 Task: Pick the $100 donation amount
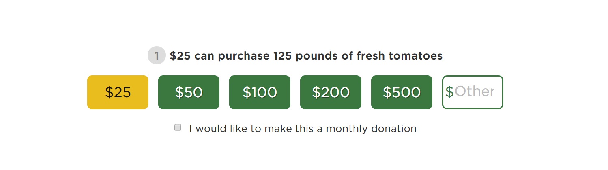pos(260,92)
